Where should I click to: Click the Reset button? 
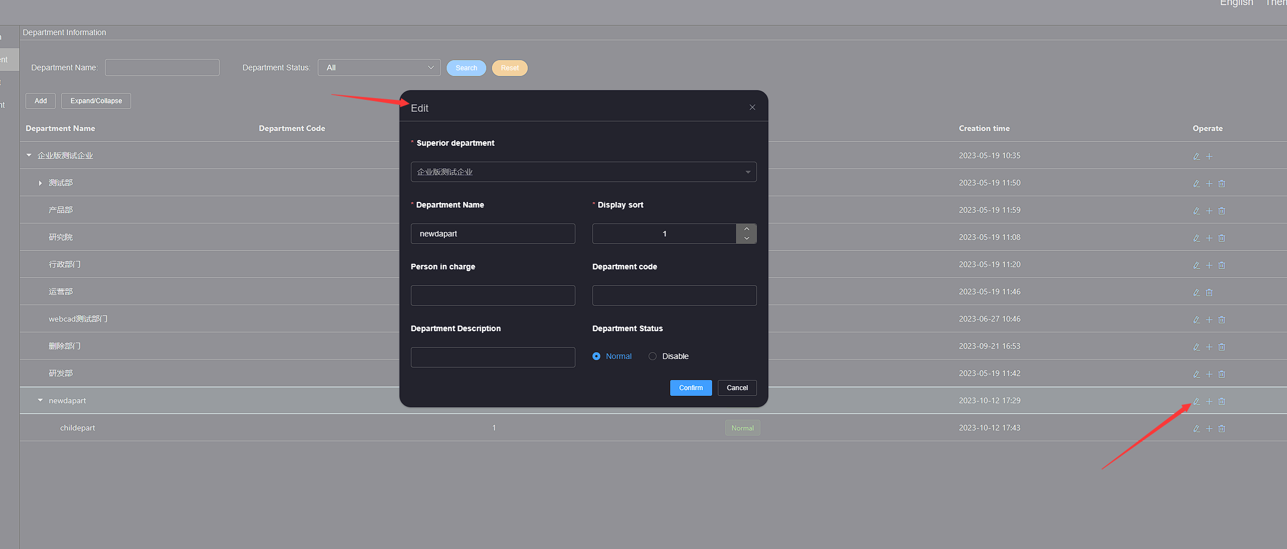point(510,68)
